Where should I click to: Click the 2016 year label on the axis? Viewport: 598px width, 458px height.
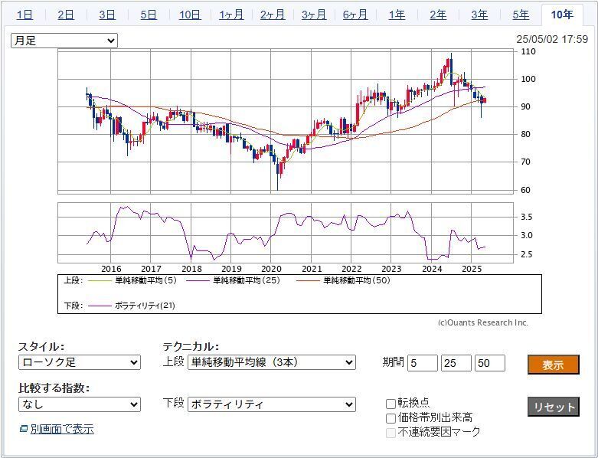(111, 269)
